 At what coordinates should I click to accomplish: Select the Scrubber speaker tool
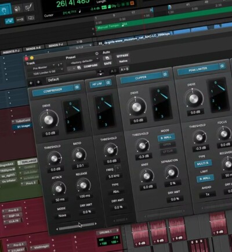point(18,9)
